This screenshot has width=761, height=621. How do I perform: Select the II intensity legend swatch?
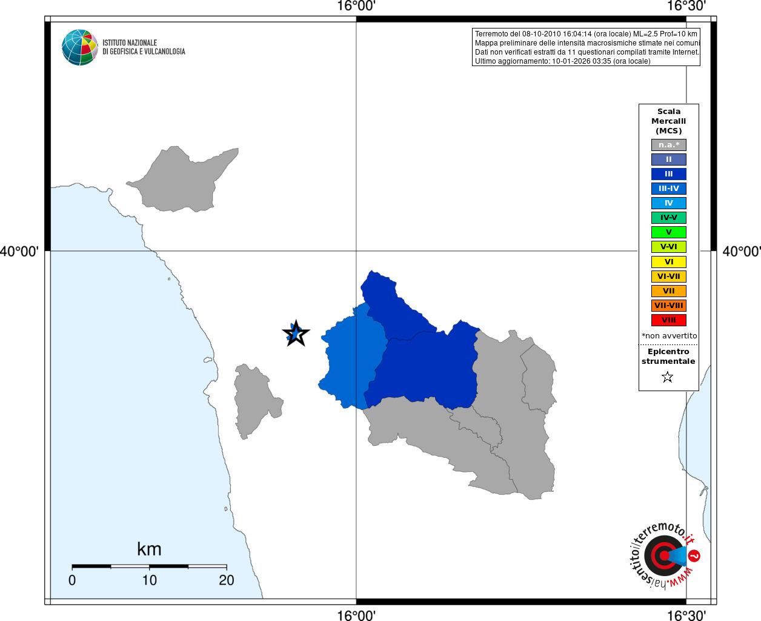tap(669, 159)
